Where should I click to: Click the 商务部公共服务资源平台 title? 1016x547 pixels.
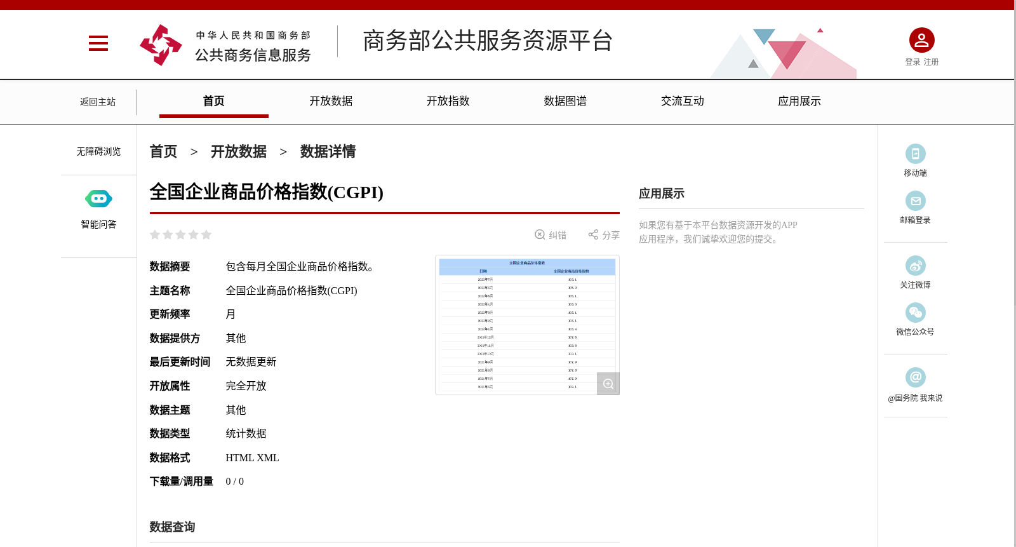[488, 41]
